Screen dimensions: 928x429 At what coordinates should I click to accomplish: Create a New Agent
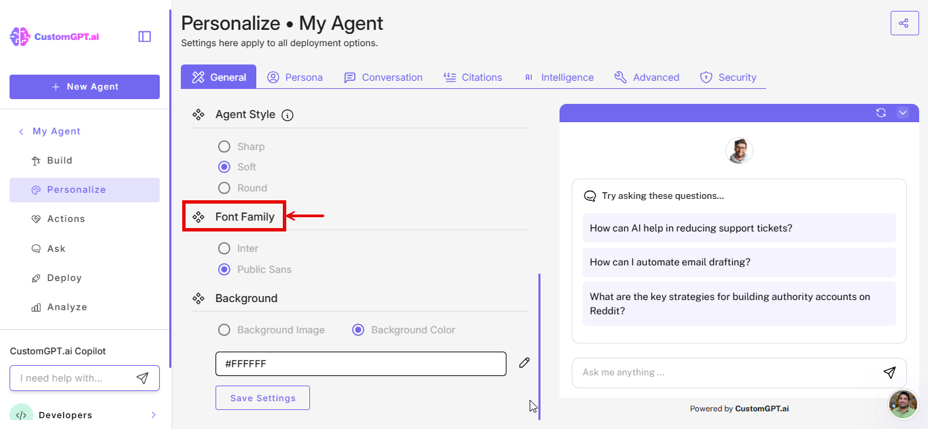(84, 87)
